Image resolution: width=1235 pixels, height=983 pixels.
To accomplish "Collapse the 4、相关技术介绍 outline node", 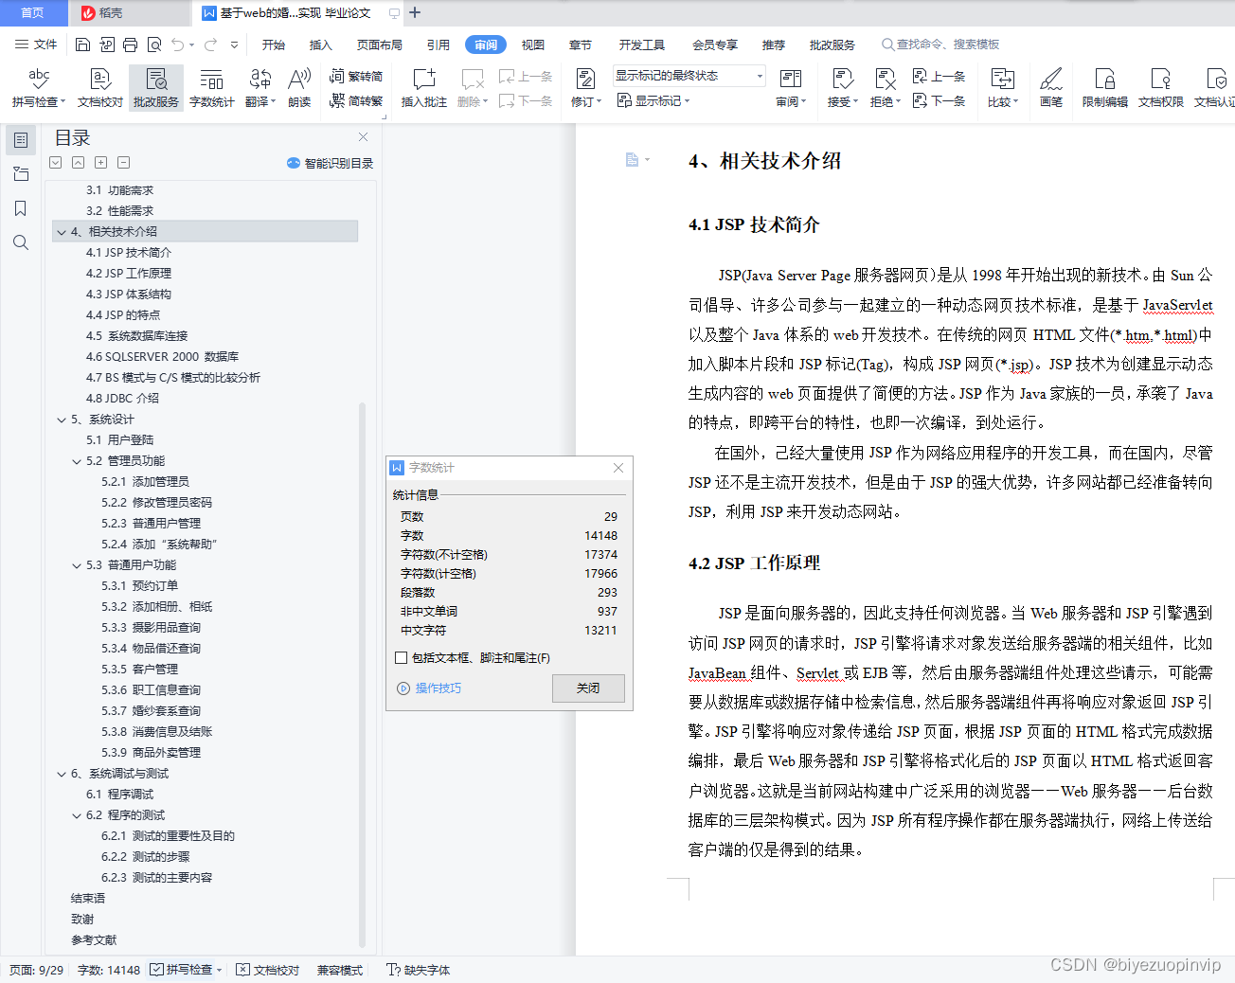I will click(x=62, y=232).
